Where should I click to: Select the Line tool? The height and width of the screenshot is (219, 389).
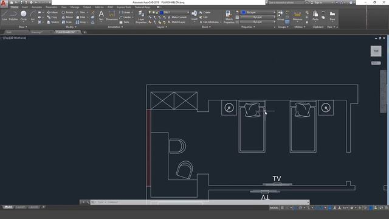[x=4, y=16]
